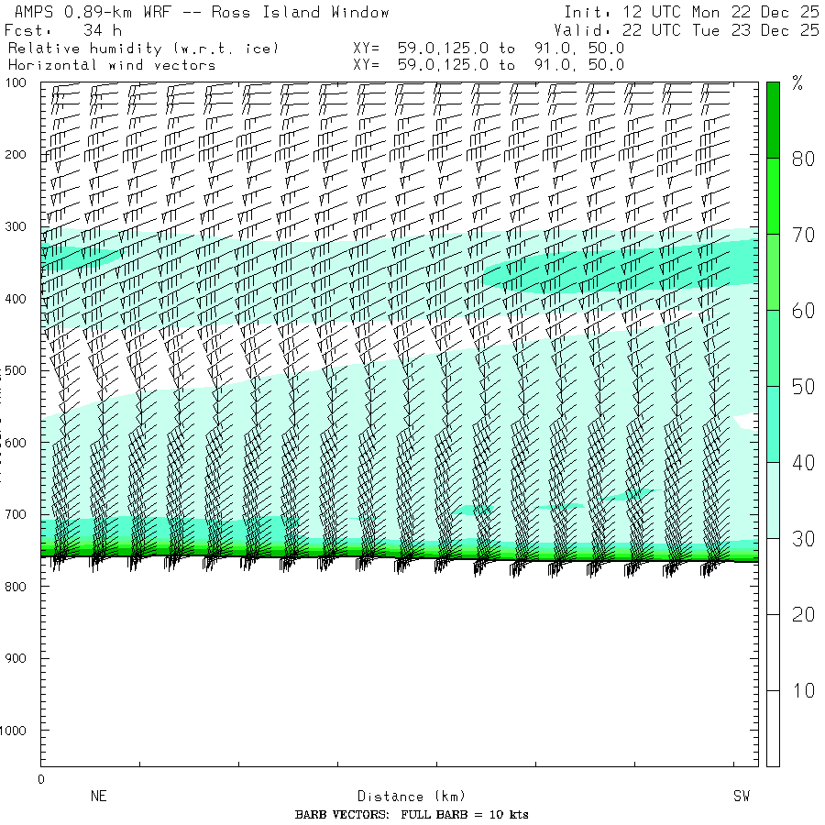Viewport: 825px width, 825px height.
Task: Click the 10 label on the colorbar
Action: (803, 690)
